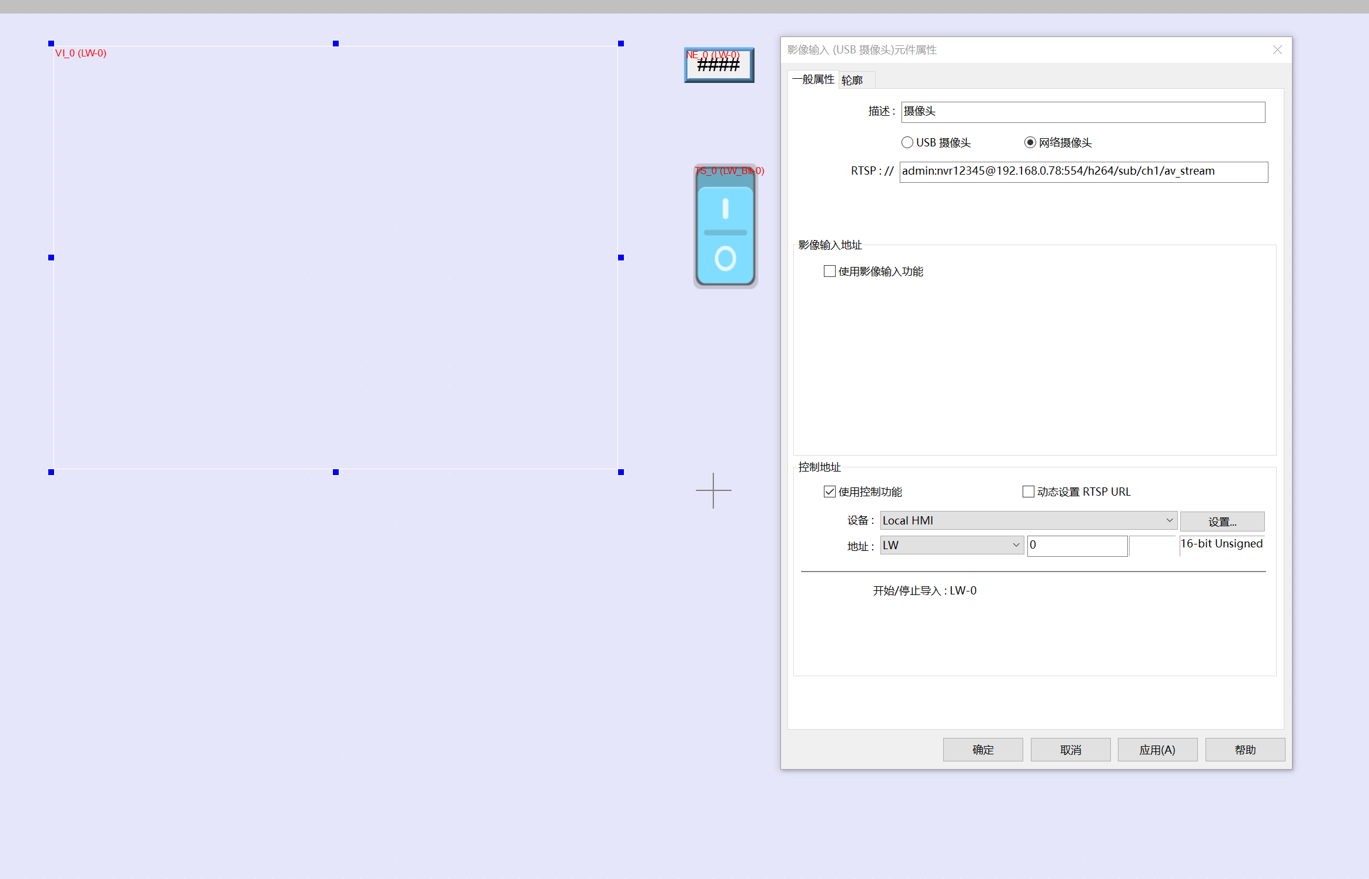Click the top-center selection handle of VI_0

click(x=336, y=44)
